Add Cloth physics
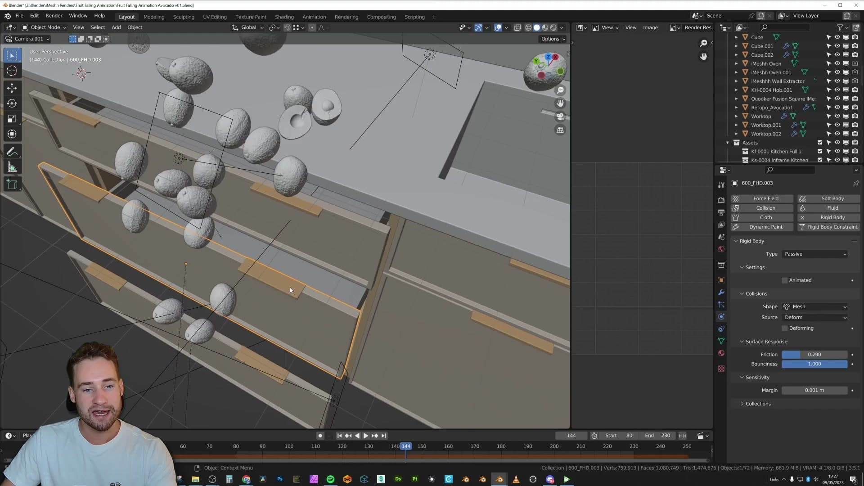This screenshot has height=486, width=864. 762,218
